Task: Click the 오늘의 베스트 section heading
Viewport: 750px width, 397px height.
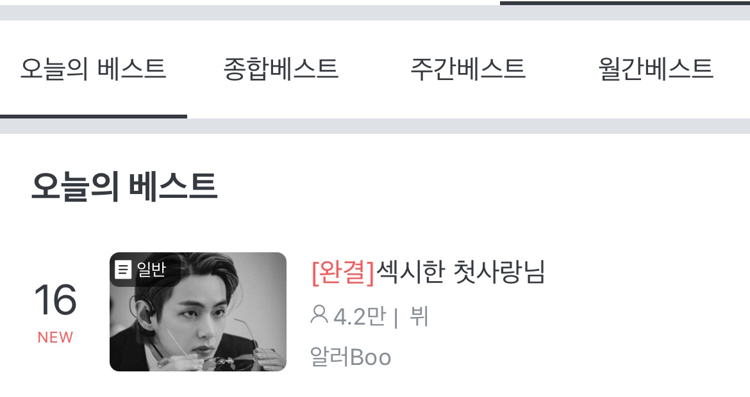Action: [124, 186]
